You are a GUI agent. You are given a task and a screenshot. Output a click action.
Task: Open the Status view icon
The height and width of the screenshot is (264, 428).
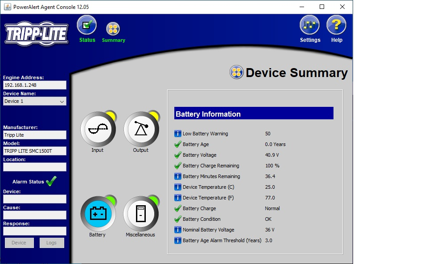(87, 25)
